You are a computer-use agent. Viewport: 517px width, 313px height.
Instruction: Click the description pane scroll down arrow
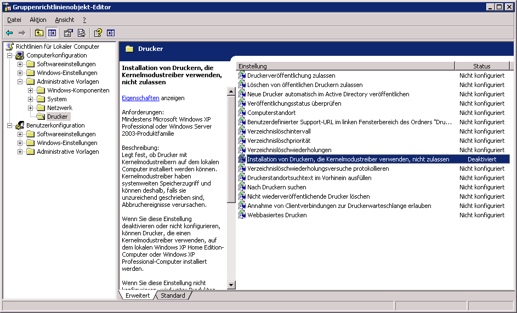pyautogui.click(x=231, y=285)
